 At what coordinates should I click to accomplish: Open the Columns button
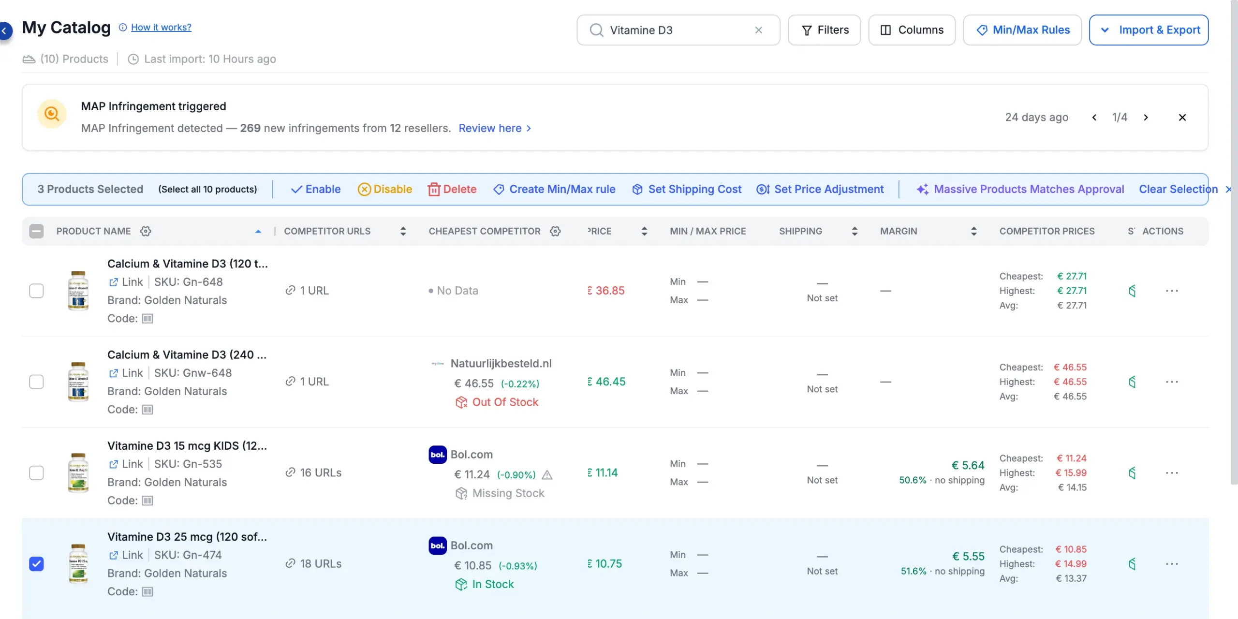pyautogui.click(x=912, y=30)
